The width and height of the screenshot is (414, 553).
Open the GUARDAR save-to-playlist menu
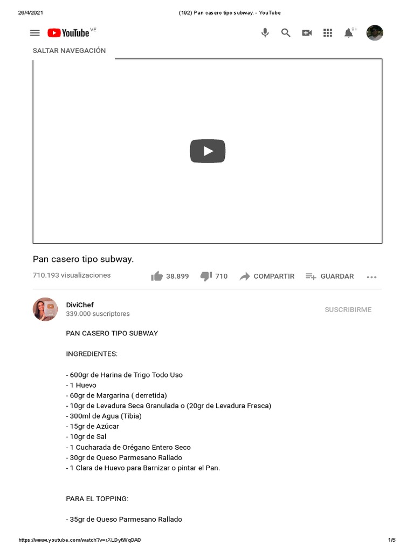tap(330, 276)
